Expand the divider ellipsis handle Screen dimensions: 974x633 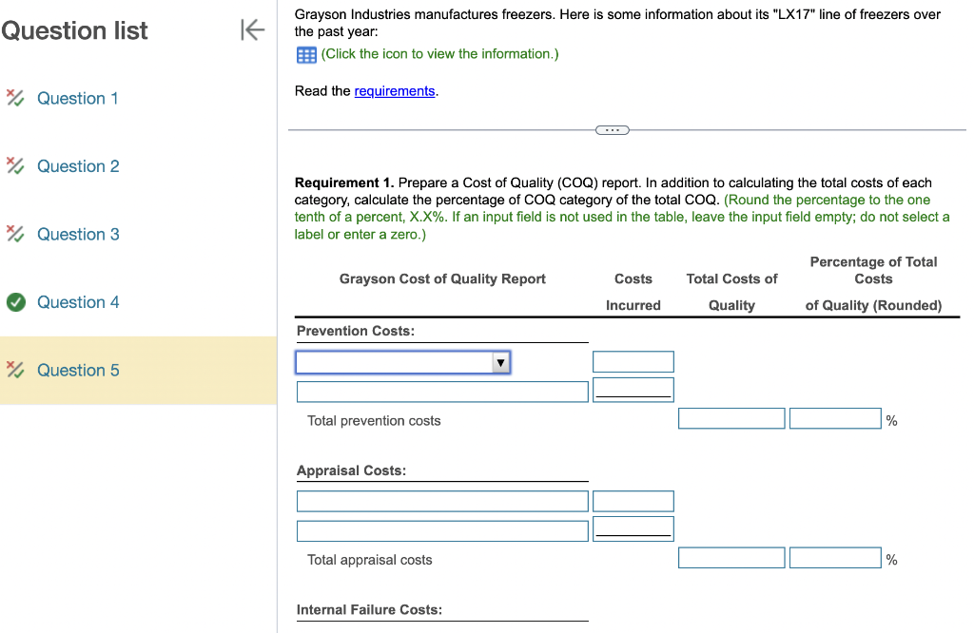click(x=613, y=130)
